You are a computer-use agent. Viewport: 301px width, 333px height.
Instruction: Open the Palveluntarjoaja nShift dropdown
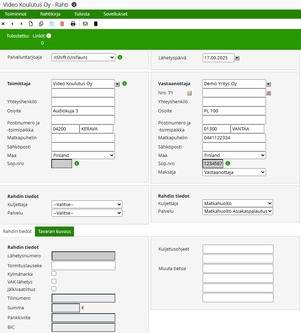pyautogui.click(x=83, y=57)
